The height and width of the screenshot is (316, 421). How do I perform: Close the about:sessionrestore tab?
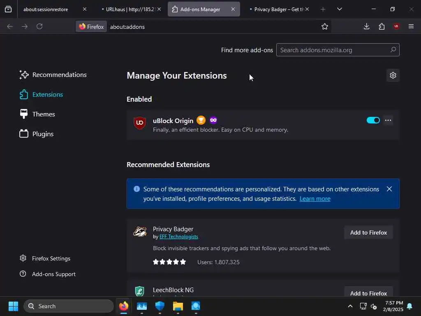(85, 9)
